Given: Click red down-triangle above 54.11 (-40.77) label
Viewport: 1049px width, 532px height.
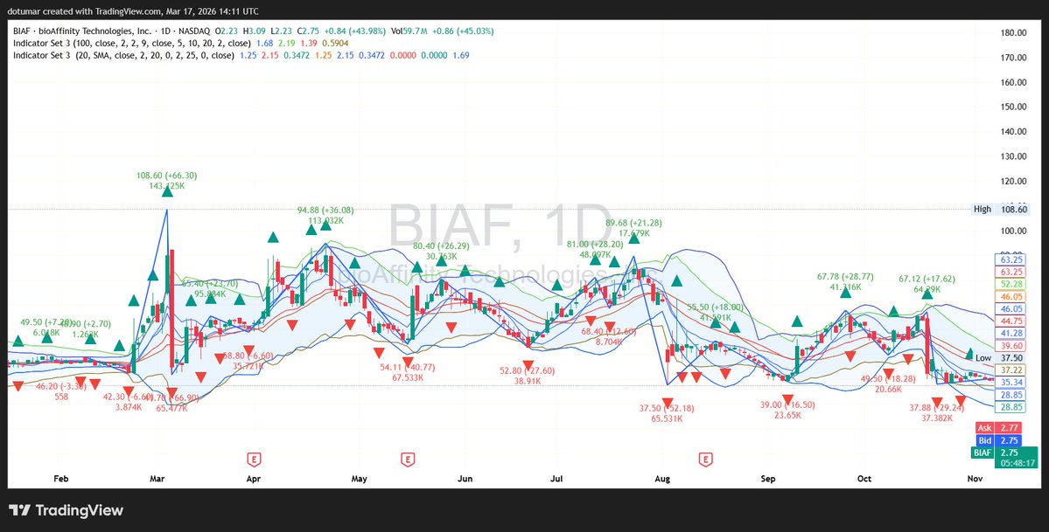Looking at the screenshot, I should (408, 363).
